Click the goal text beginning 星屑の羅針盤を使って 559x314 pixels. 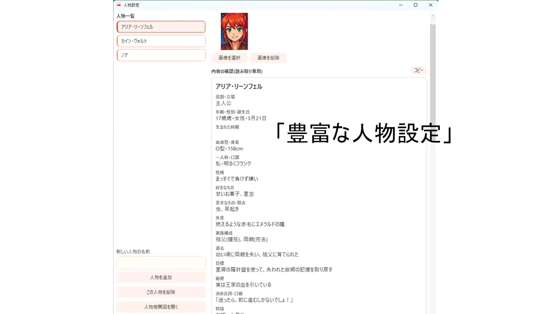(274, 270)
